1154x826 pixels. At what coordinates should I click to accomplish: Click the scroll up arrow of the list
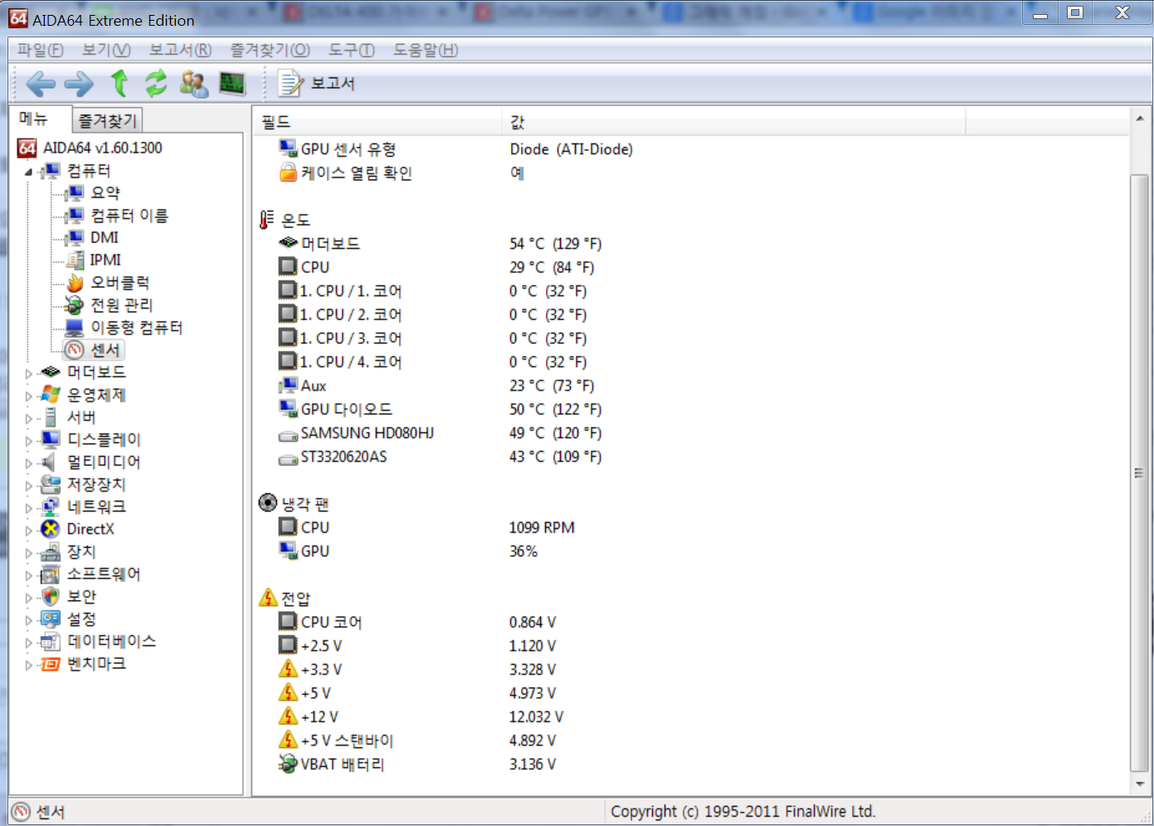point(1139,120)
